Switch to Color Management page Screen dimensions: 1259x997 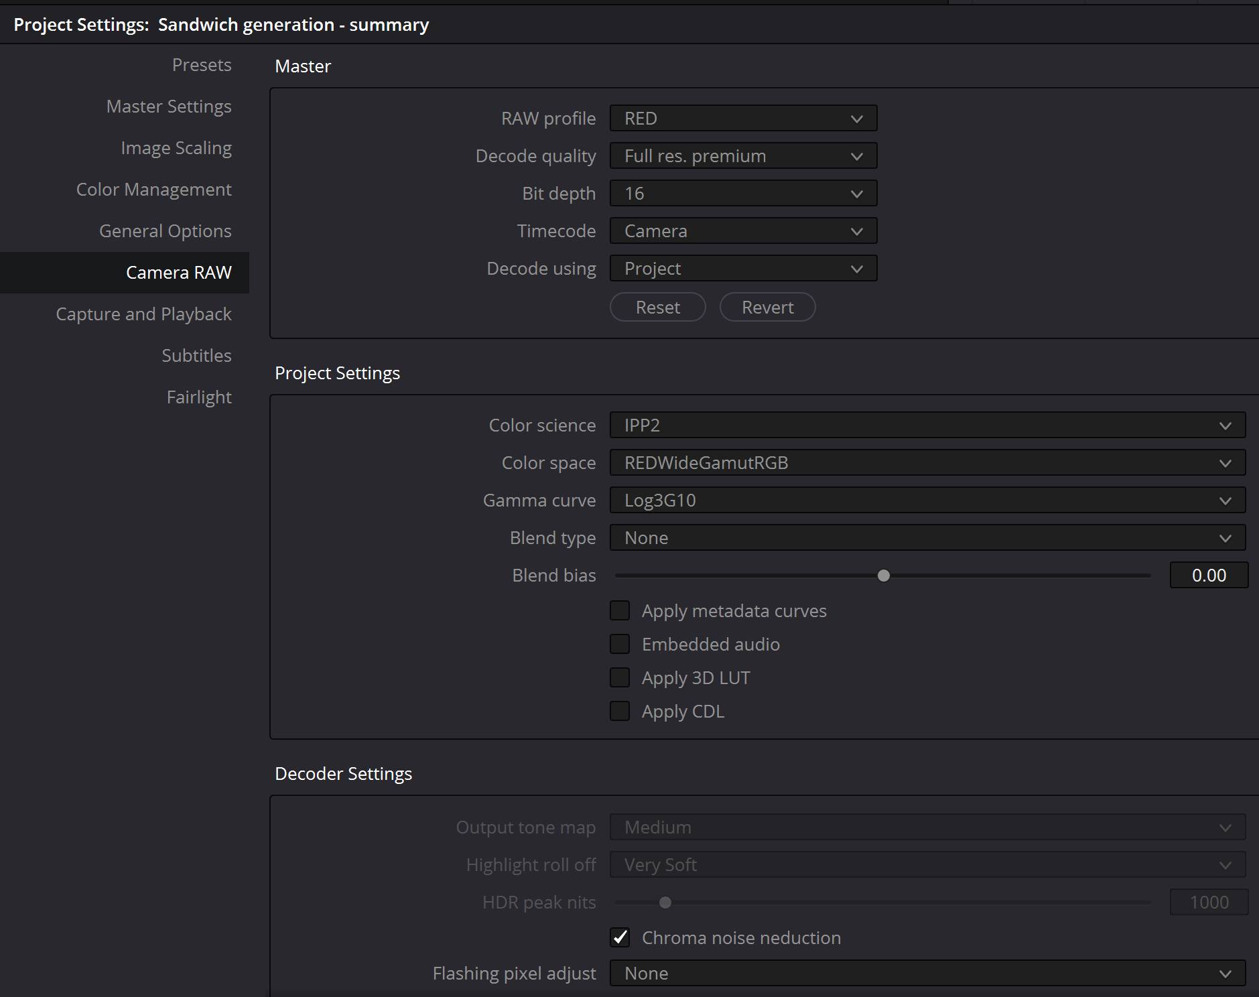point(153,190)
